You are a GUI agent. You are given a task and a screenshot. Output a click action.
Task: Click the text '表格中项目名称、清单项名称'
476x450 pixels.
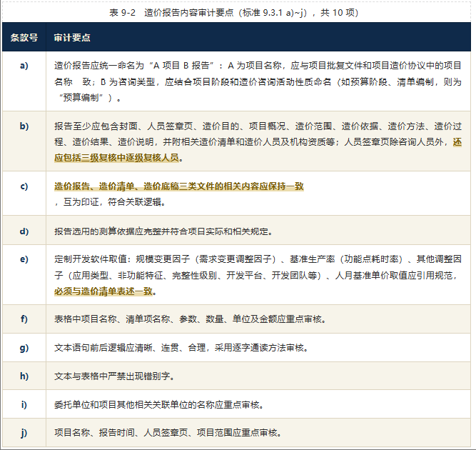(x=112, y=319)
